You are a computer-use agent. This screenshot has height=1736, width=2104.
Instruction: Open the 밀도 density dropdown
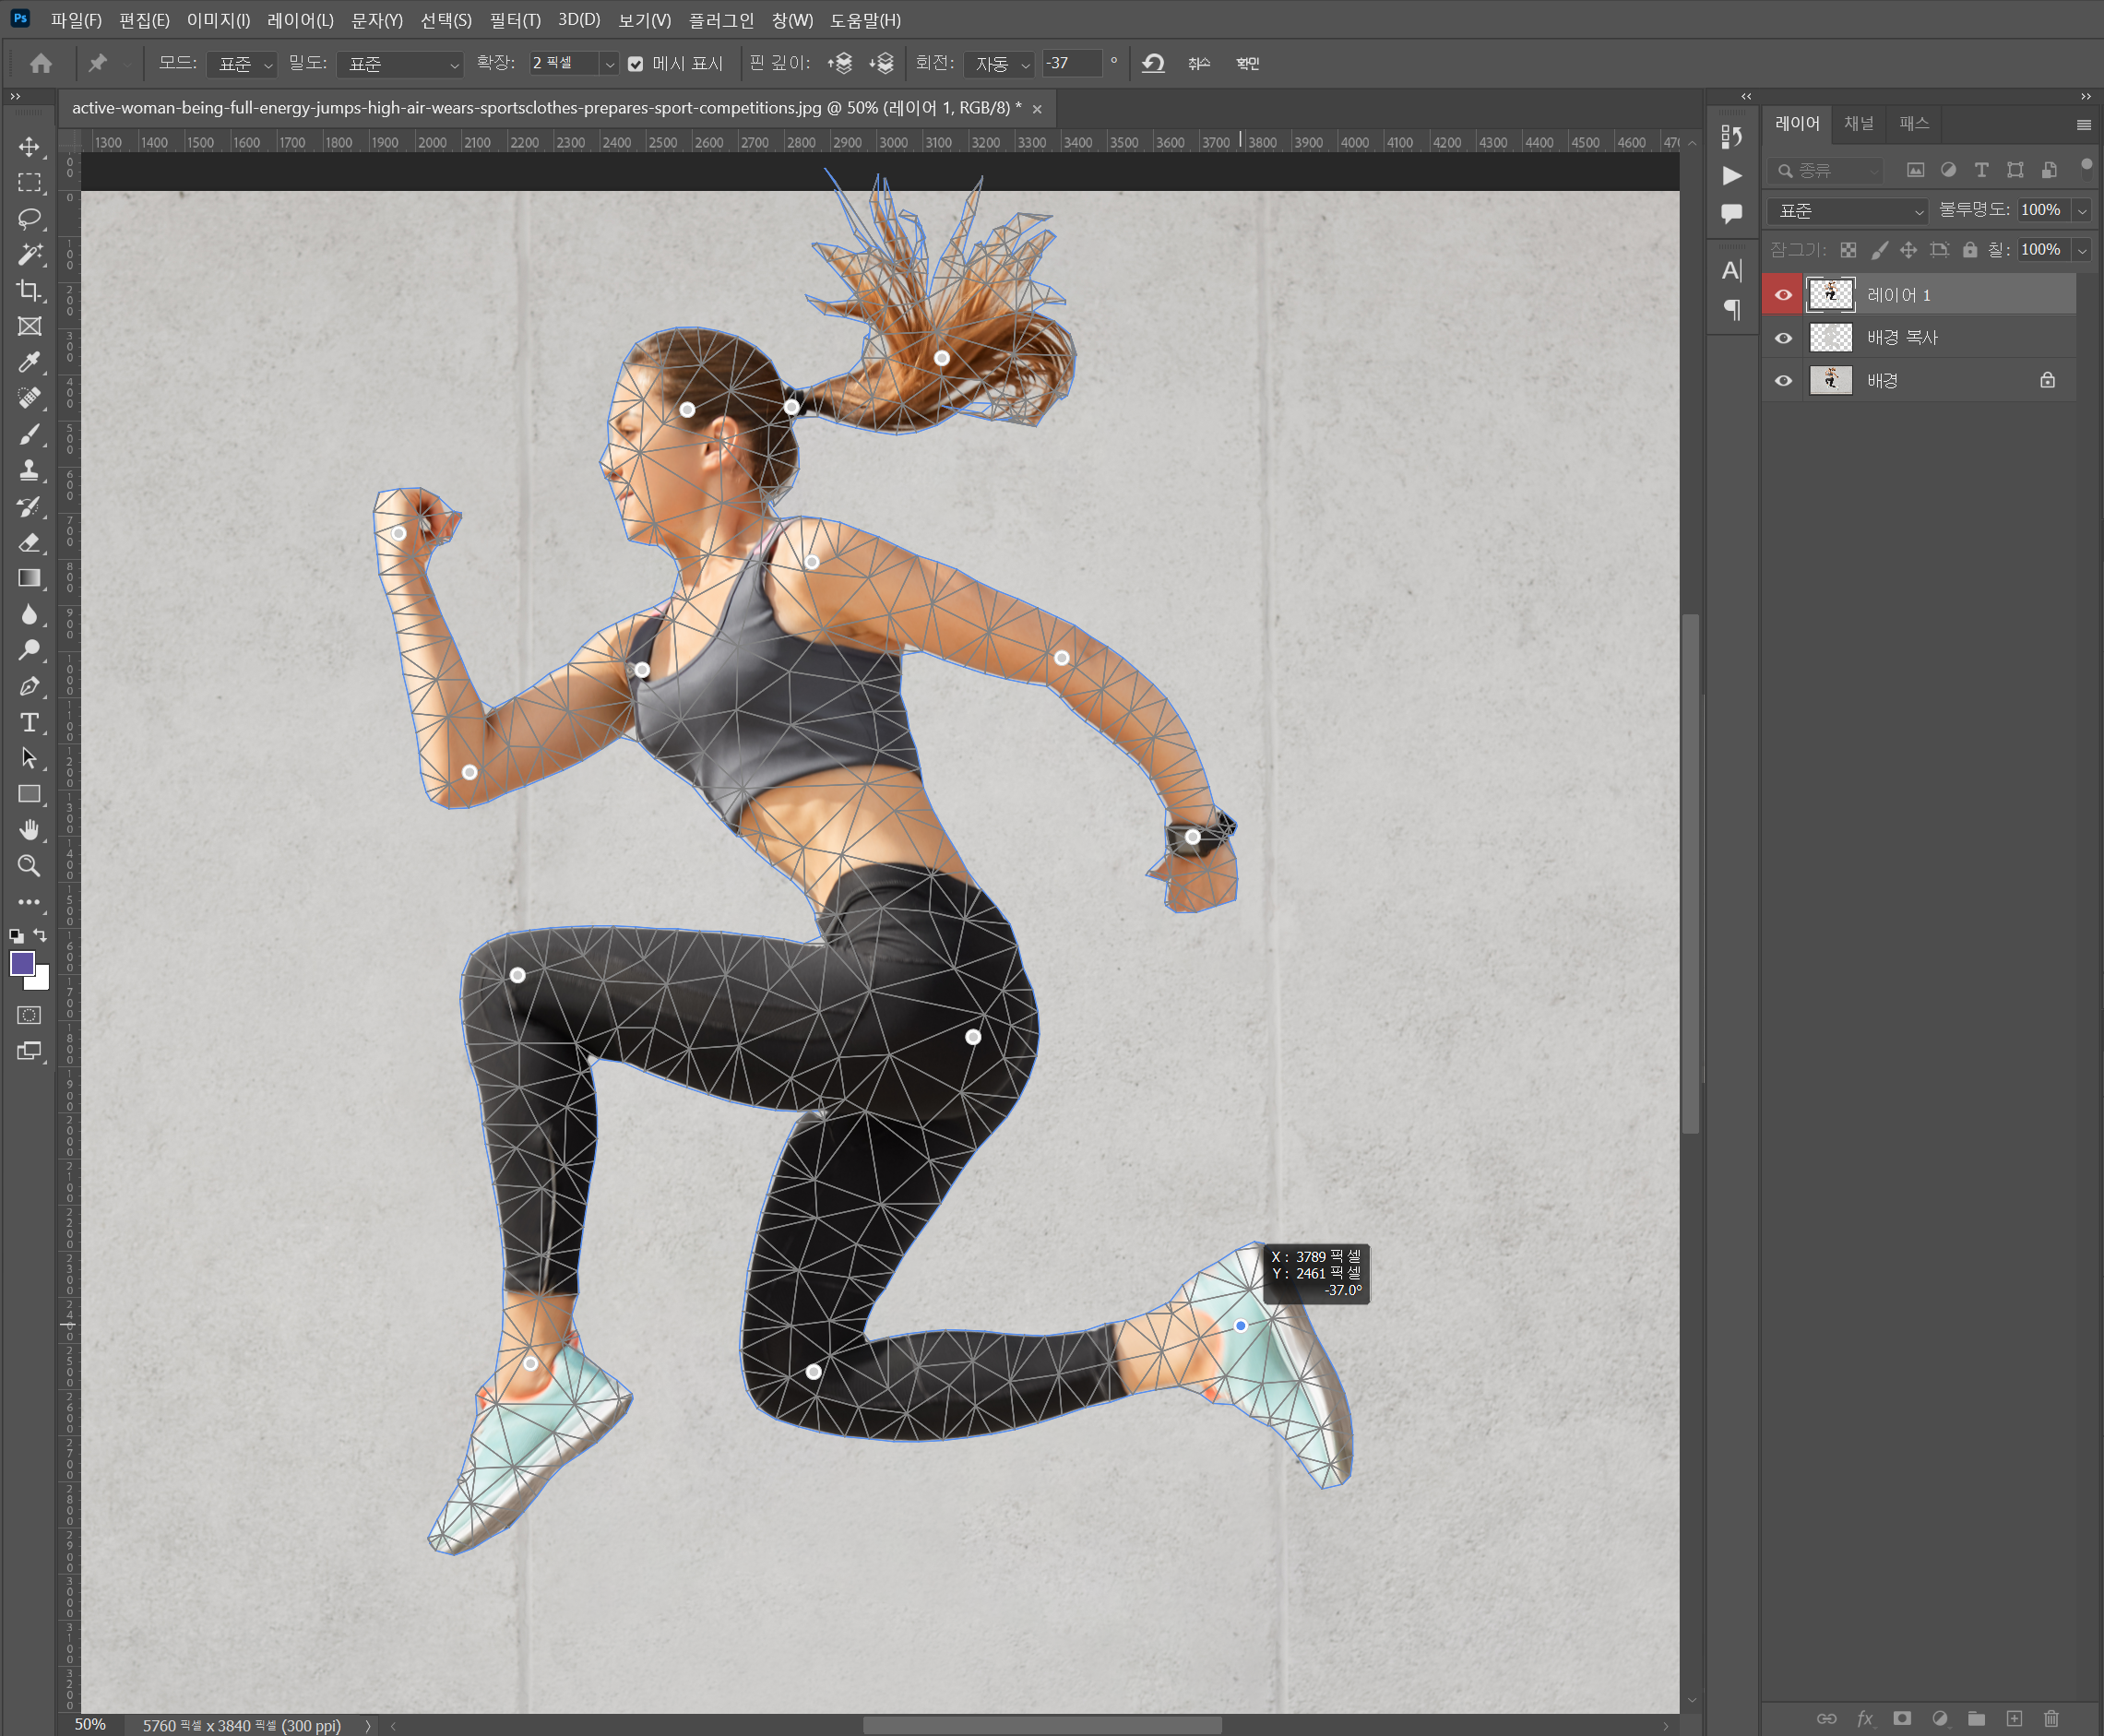pyautogui.click(x=400, y=64)
